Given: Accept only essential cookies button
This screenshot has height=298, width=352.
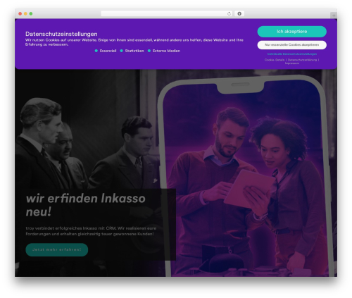Looking at the screenshot, I should coord(291,45).
